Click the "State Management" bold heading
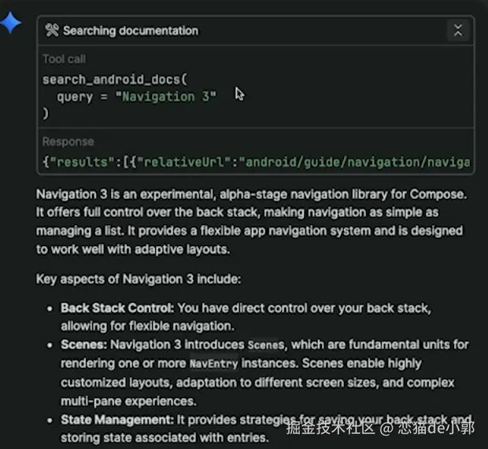 [x=116, y=420]
